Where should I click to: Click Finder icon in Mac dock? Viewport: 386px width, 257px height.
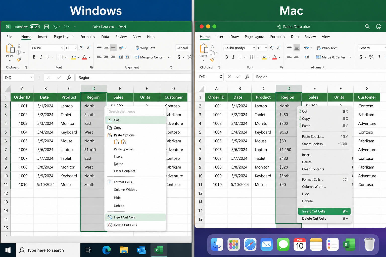tap(217, 244)
